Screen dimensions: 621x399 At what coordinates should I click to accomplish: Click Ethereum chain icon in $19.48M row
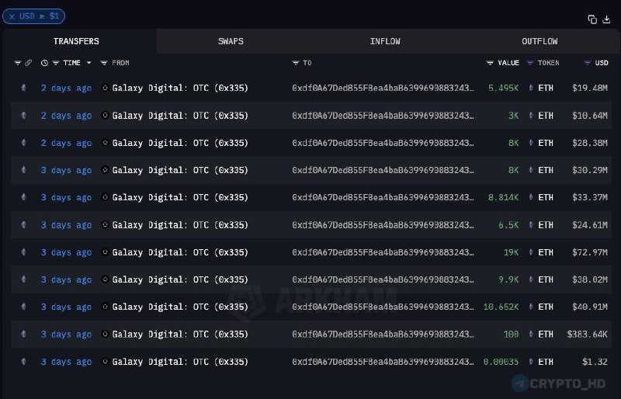(x=24, y=88)
